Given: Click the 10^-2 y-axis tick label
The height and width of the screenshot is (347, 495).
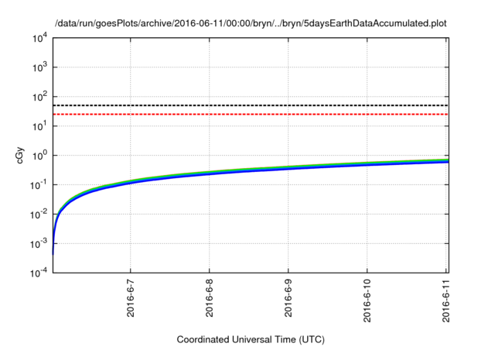Looking at the screenshot, I should tap(39, 215).
